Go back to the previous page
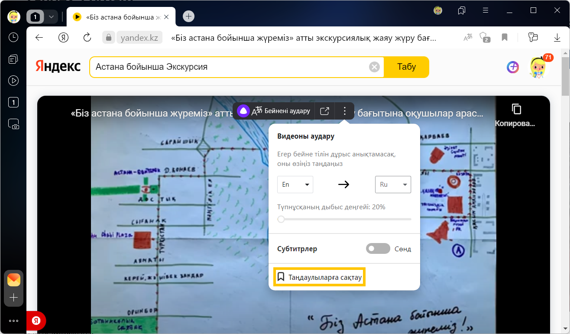The height and width of the screenshot is (334, 570). click(x=39, y=38)
